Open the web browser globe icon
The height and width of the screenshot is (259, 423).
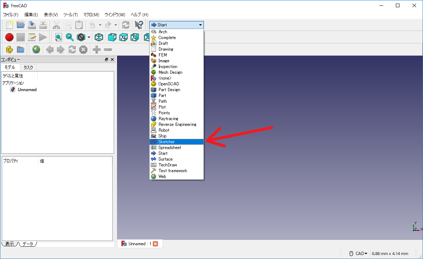click(36, 50)
